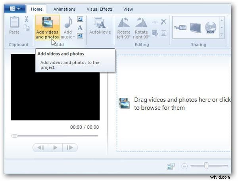Click the zoom out minus button

click(184, 166)
